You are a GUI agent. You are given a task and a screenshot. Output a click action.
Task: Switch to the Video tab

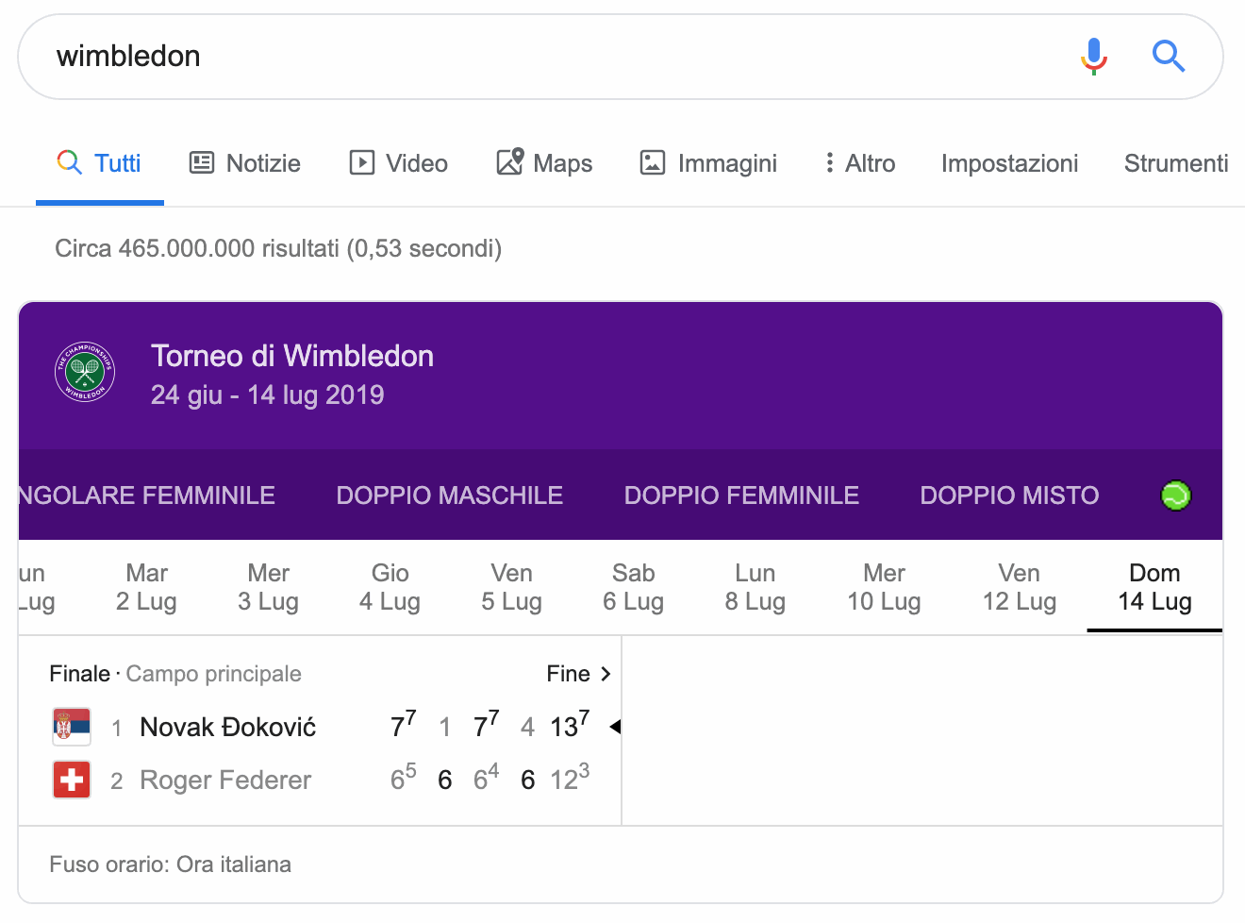click(398, 163)
